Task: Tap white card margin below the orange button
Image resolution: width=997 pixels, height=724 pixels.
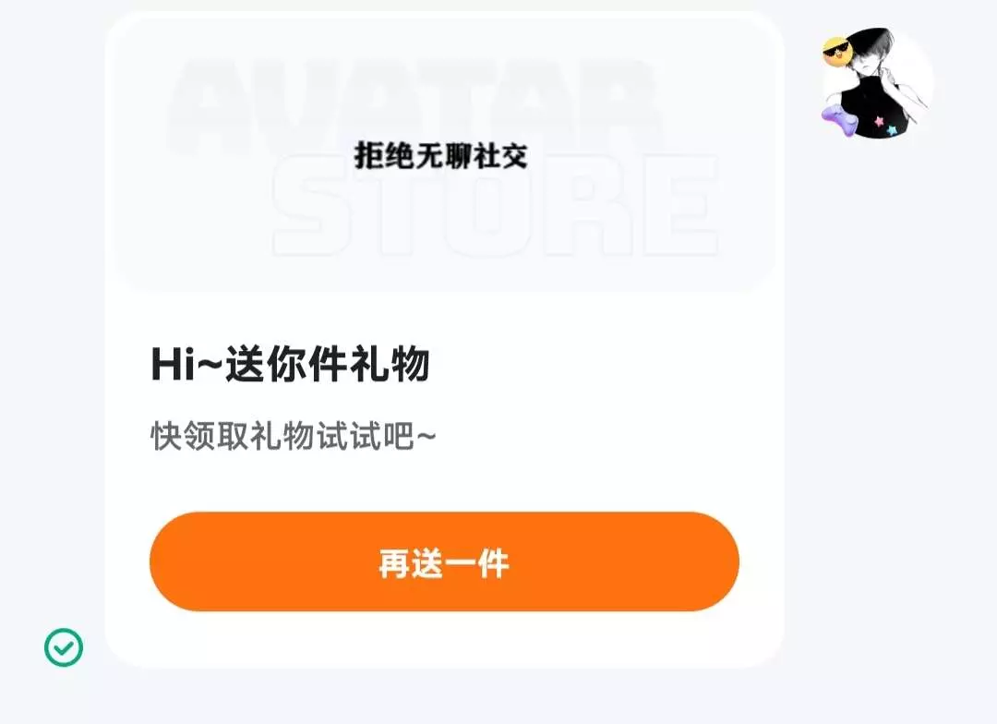Action: (444, 638)
